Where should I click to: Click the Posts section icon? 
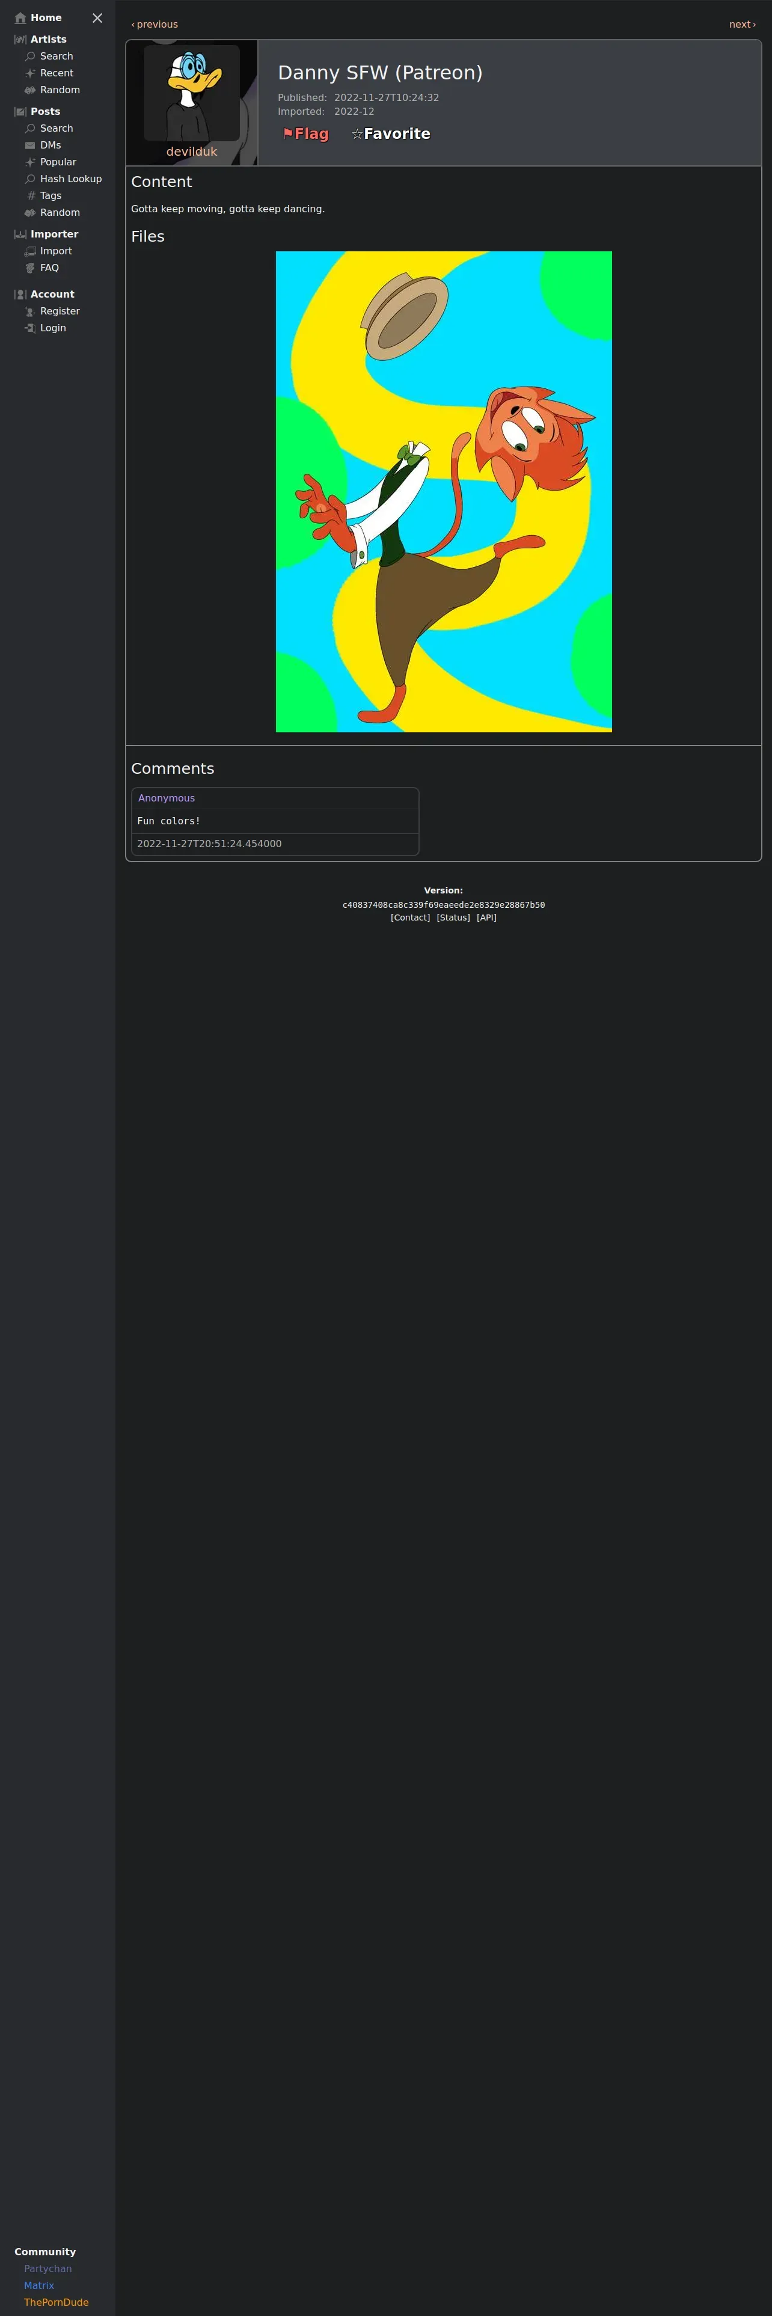coord(20,111)
